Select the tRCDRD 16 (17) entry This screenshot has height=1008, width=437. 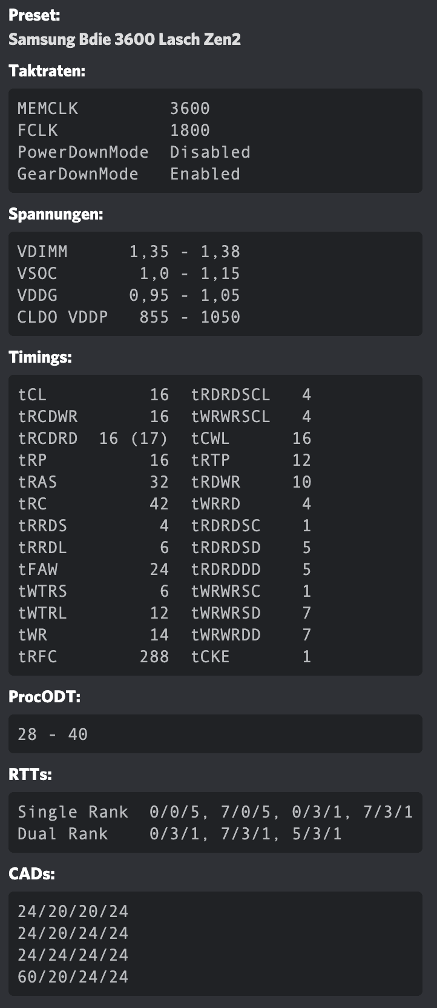[93, 438]
